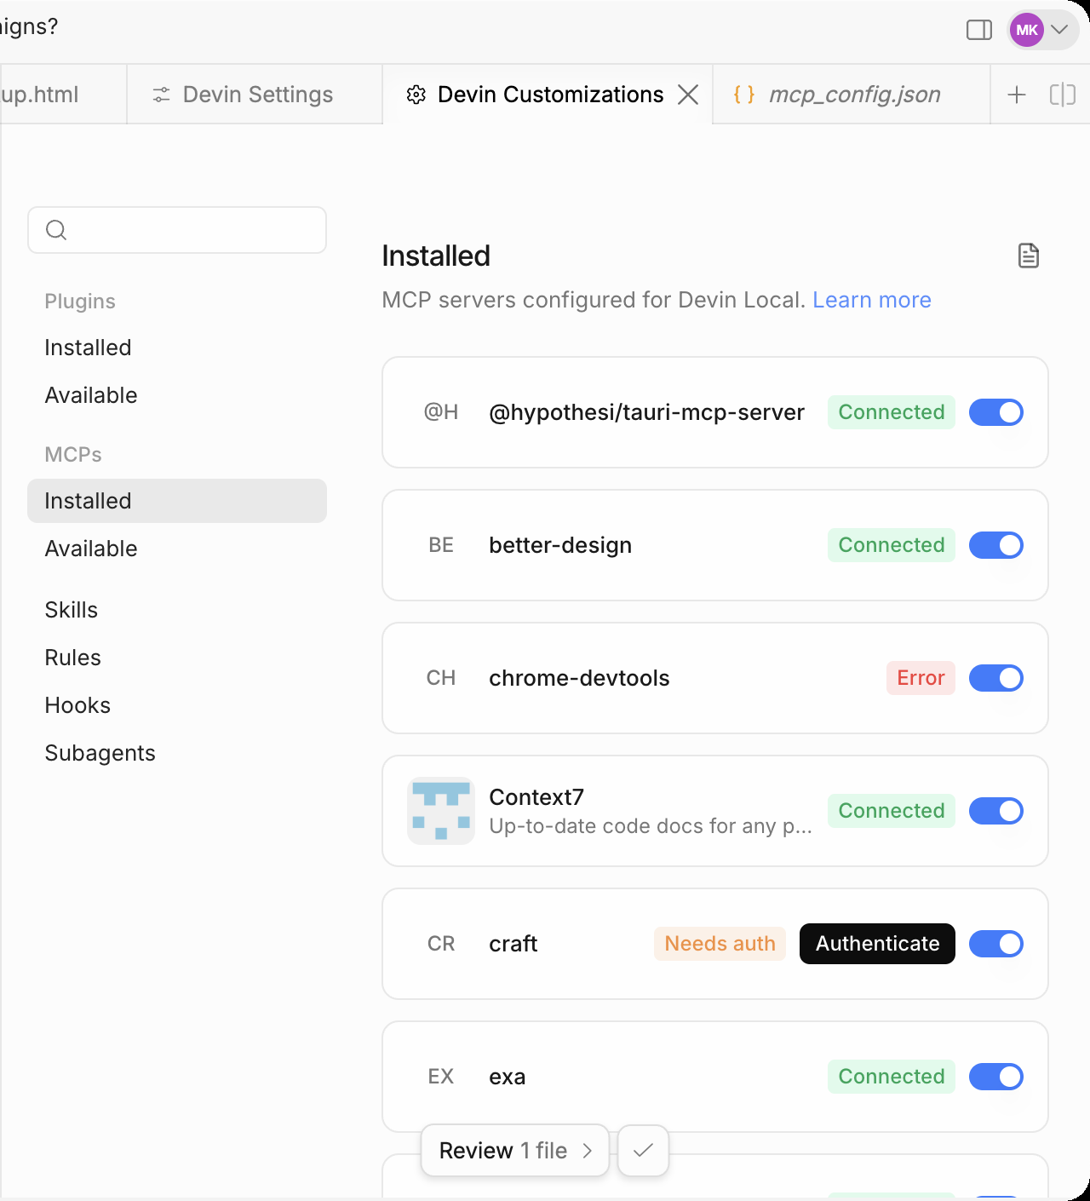
Task: Open the better-design server name
Action: (560, 545)
